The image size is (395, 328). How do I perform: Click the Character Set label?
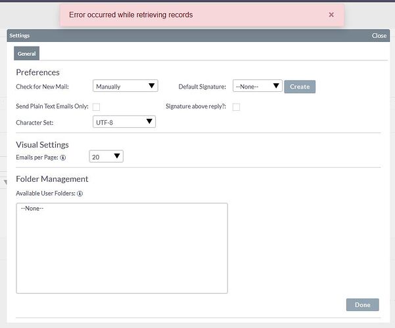tap(35, 123)
